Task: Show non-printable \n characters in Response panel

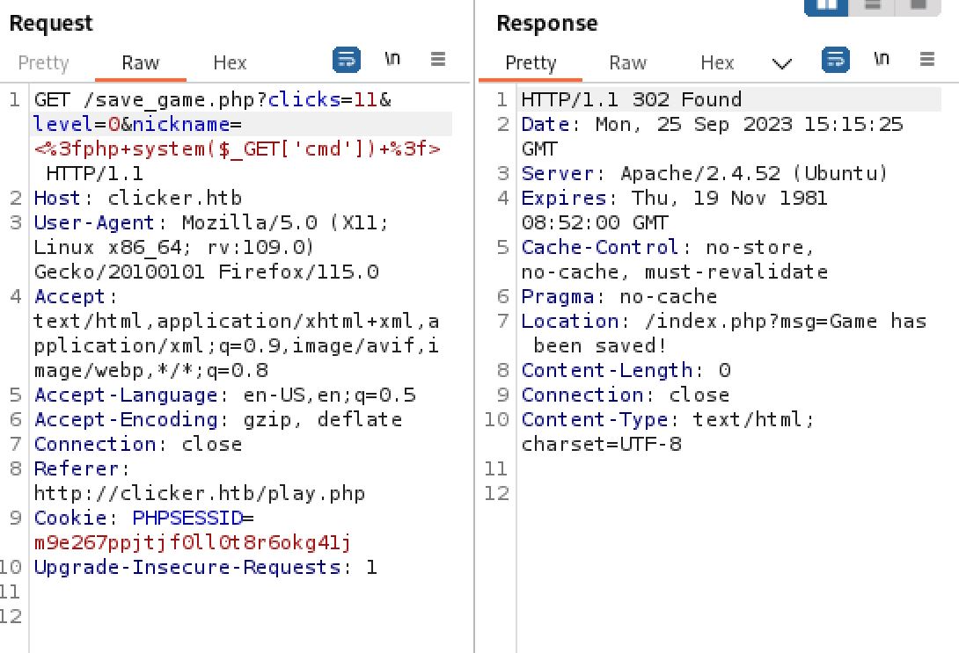Action: coord(881,60)
